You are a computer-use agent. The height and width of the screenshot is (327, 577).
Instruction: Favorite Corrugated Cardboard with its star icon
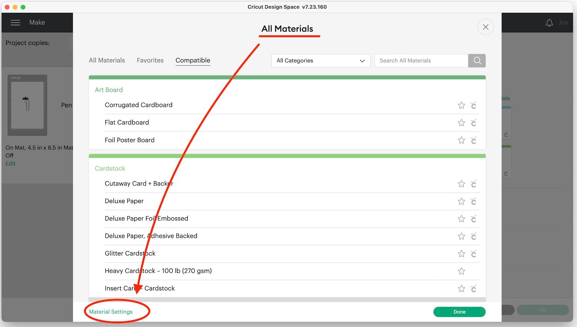point(461,105)
